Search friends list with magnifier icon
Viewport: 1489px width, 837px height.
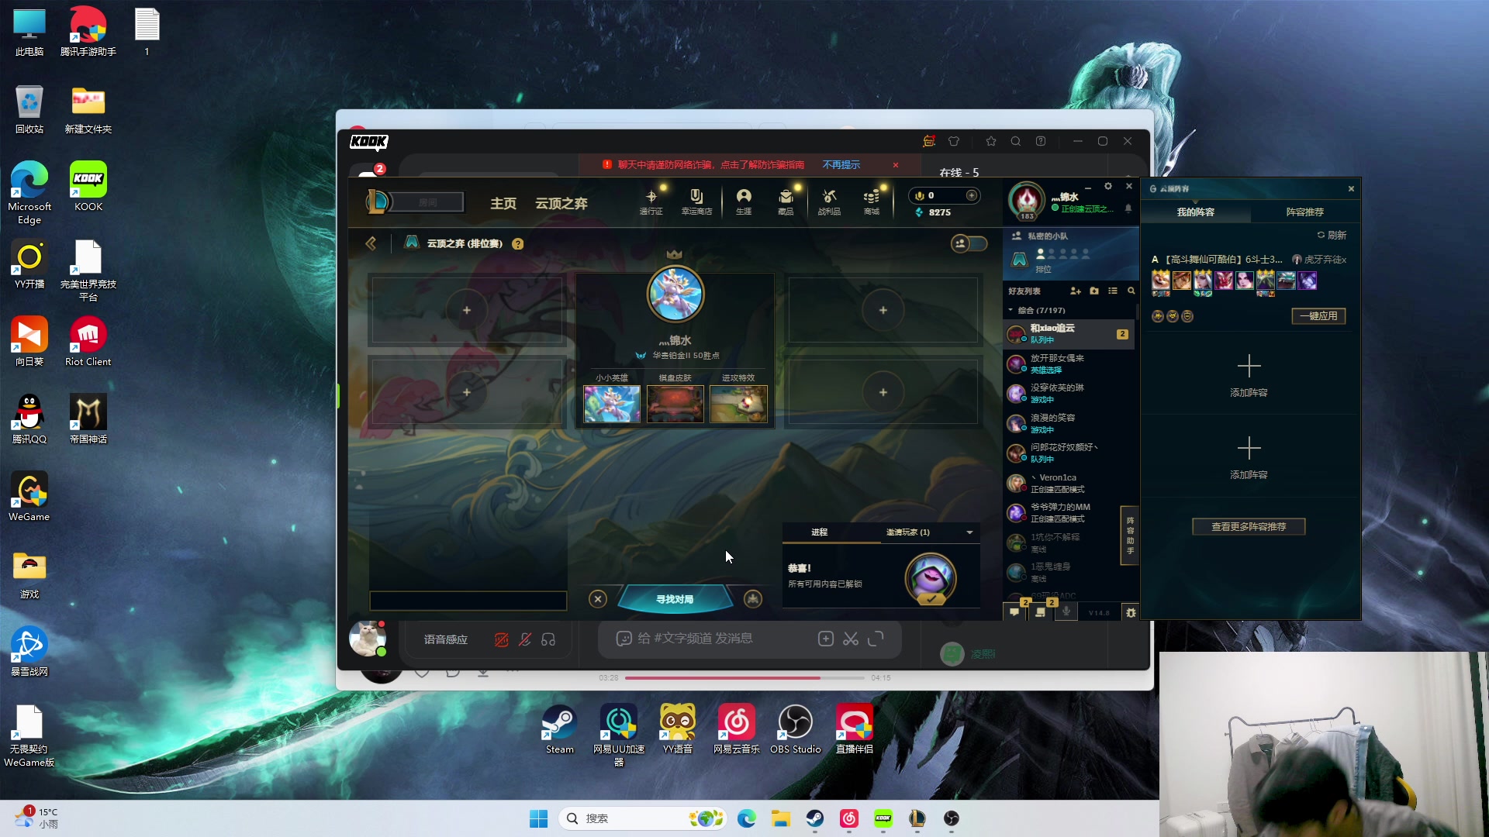(1131, 291)
